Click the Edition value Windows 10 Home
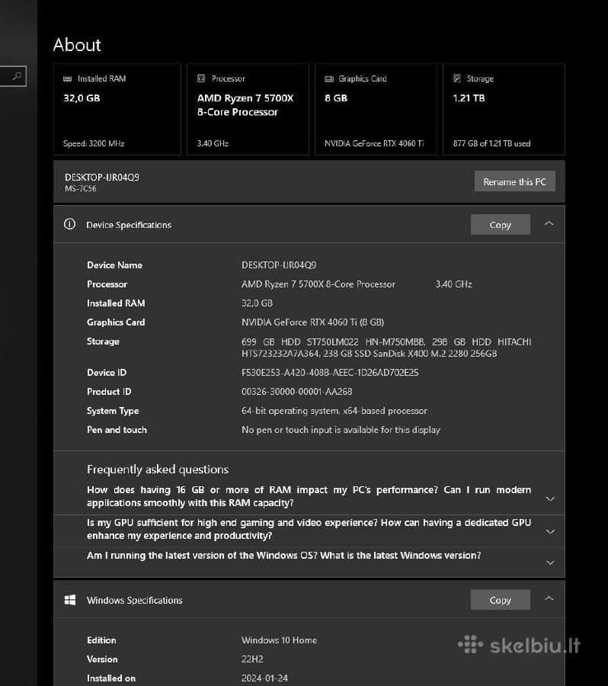This screenshot has height=686, width=608. click(x=279, y=640)
